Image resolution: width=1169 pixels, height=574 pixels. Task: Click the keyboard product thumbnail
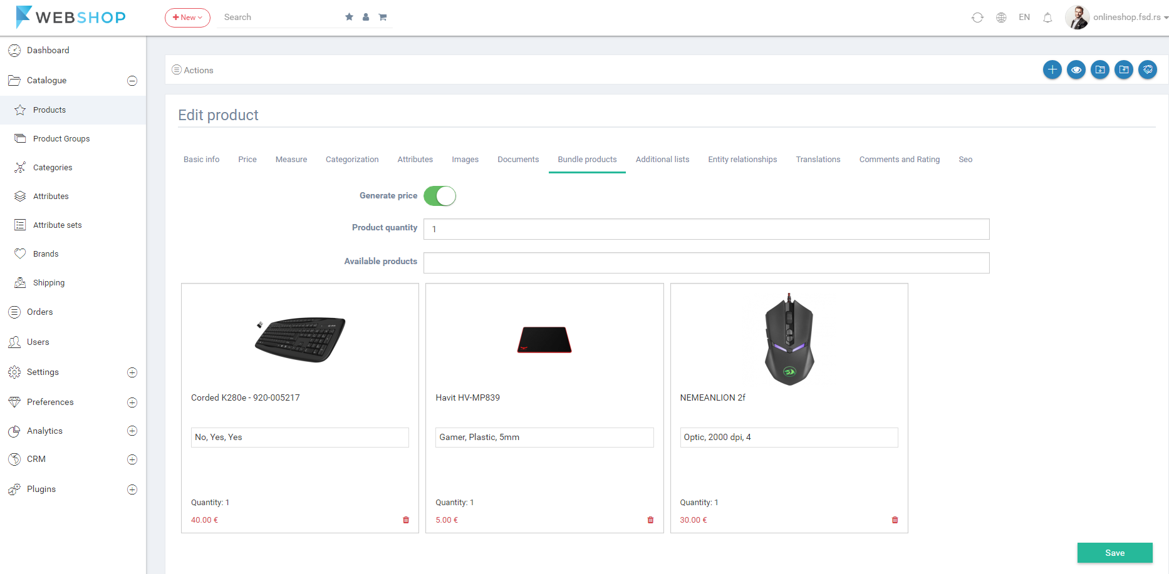[x=300, y=339]
